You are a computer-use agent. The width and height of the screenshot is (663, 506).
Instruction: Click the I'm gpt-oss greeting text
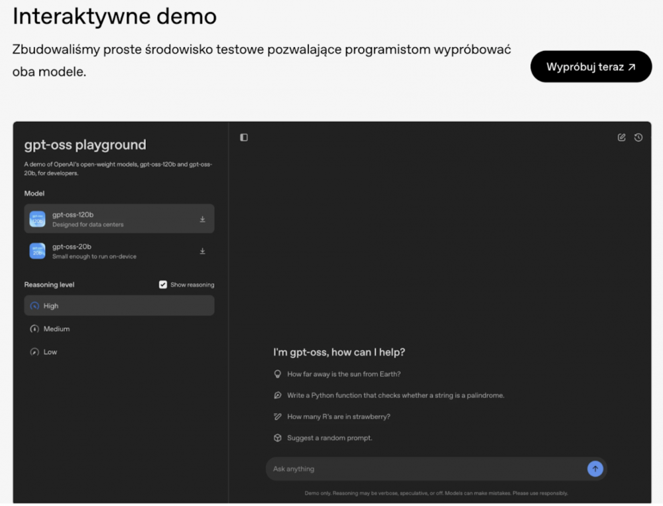point(339,352)
